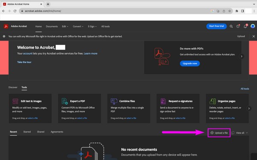257x160 pixels.
Task: Click the Adobe Acrobat logo icon
Action: click(x=6, y=26)
